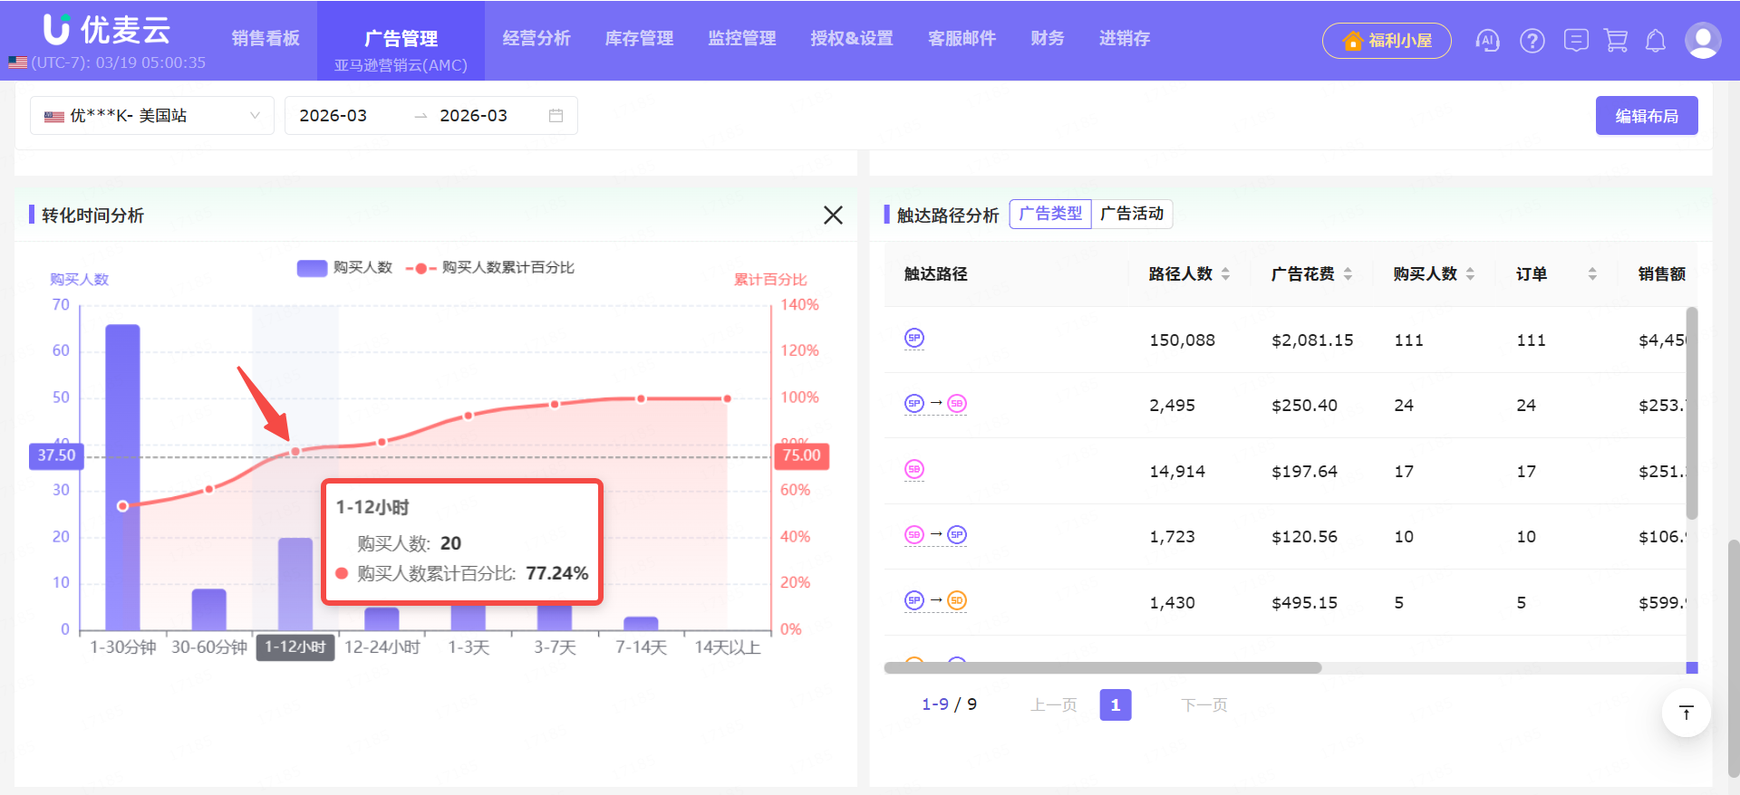Click the 30-60分钟 bar in chart
This screenshot has width=1740, height=795.
pyautogui.click(x=209, y=609)
